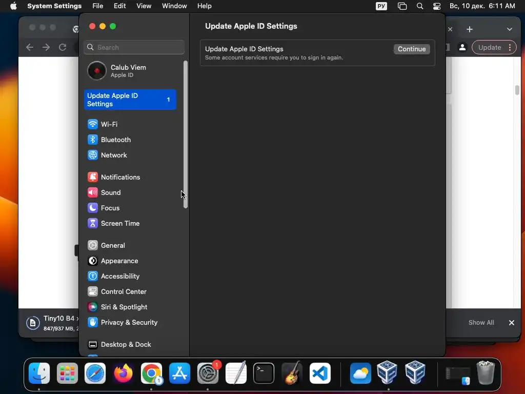Viewport: 525px width, 394px height.
Task: Open the File menu
Action: pyautogui.click(x=98, y=6)
